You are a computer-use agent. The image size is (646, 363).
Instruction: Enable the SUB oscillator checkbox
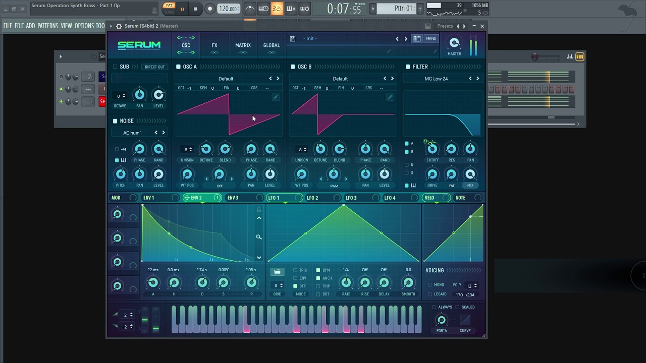115,67
